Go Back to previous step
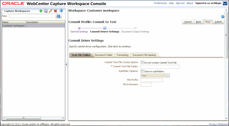 pos(198,22)
